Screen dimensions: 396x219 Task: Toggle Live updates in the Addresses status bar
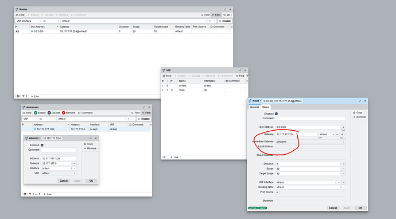pyautogui.click(x=48, y=194)
